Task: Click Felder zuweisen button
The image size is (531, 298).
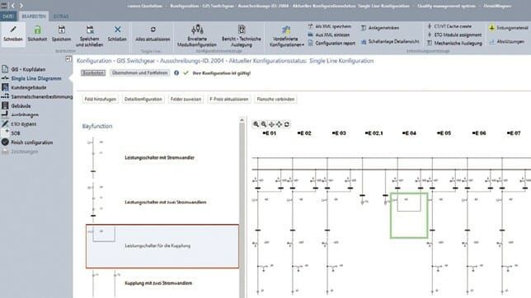Action: tap(186, 99)
